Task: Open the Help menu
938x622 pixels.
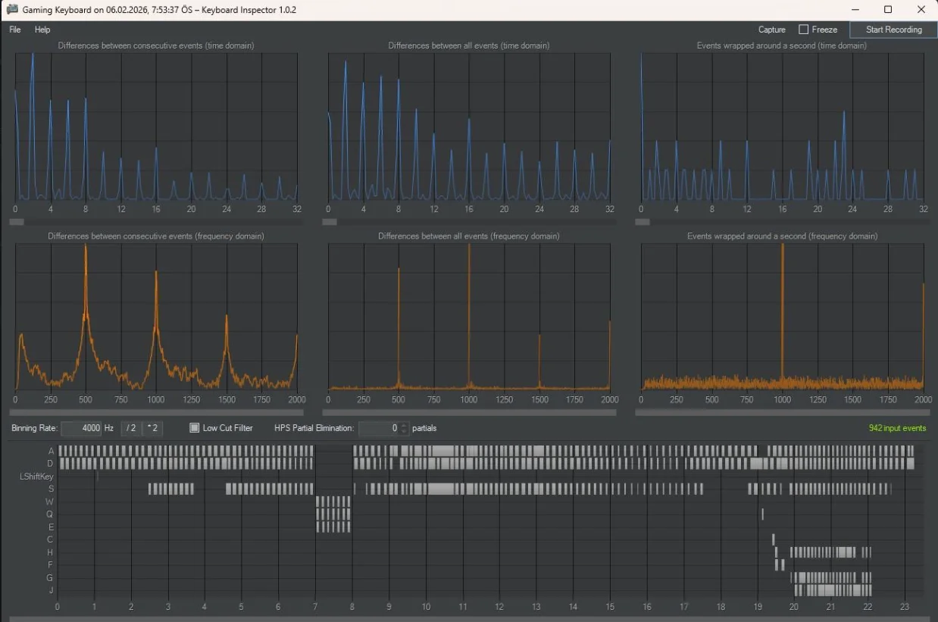Action: coord(42,30)
